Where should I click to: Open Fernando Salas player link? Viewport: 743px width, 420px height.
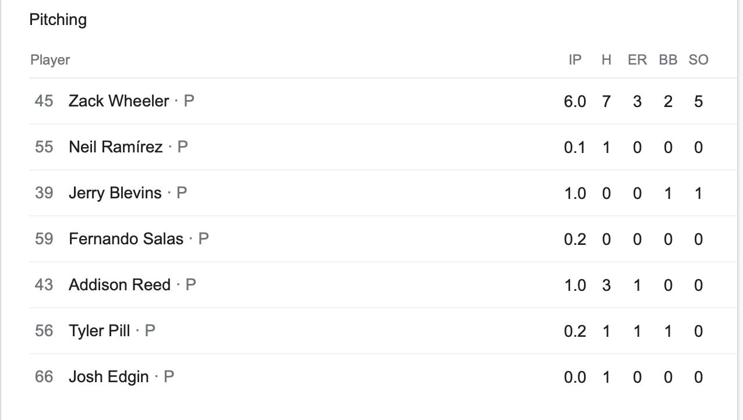coord(126,239)
